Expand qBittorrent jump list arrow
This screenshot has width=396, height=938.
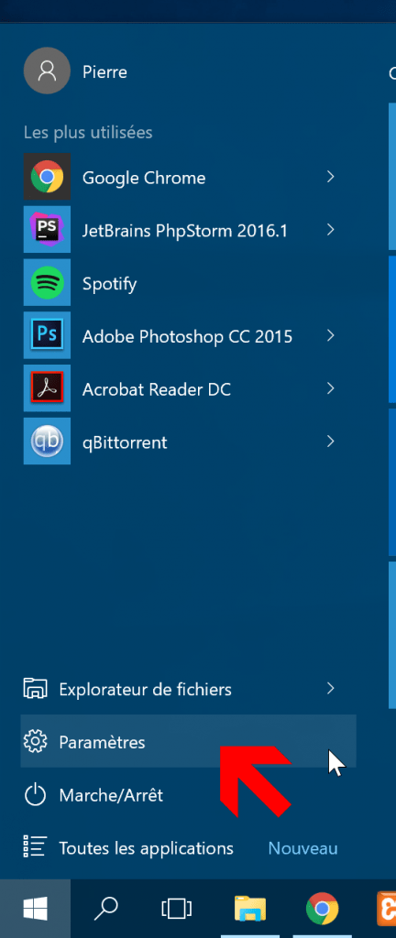(330, 442)
